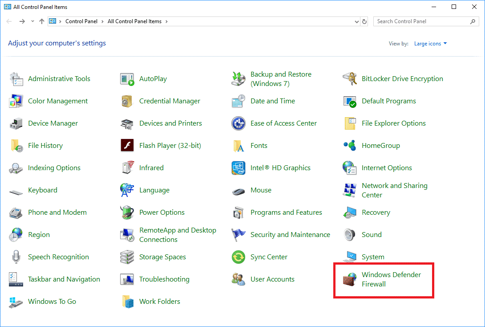Open RemoteApp and Desktop Connections link
This screenshot has height=327, width=485.
click(178, 235)
